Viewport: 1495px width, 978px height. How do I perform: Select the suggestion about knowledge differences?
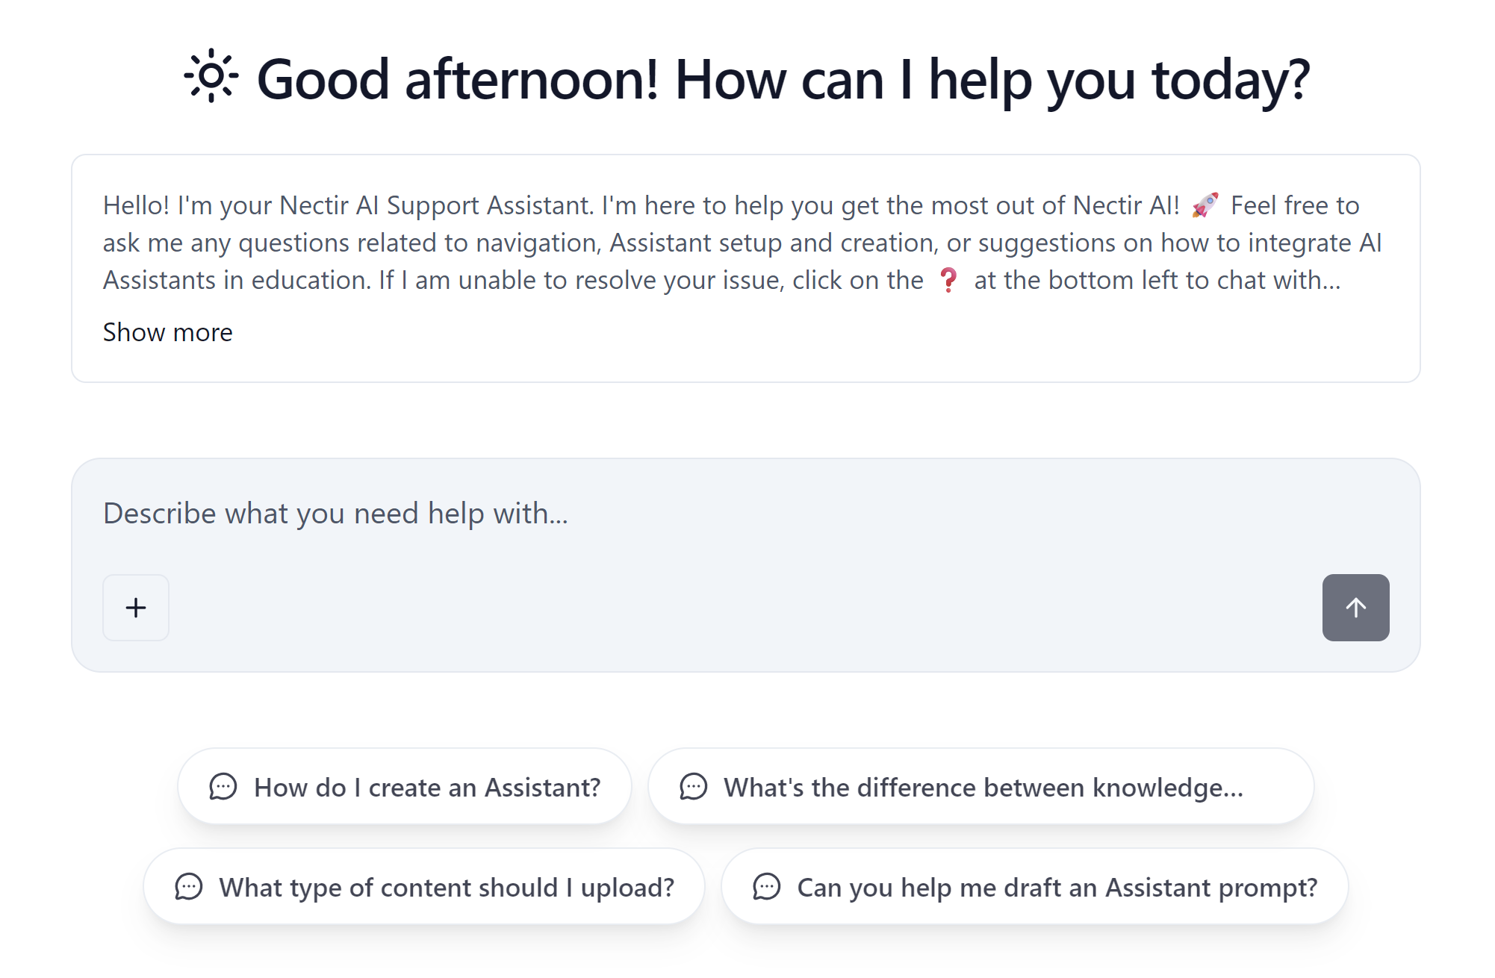(x=979, y=786)
